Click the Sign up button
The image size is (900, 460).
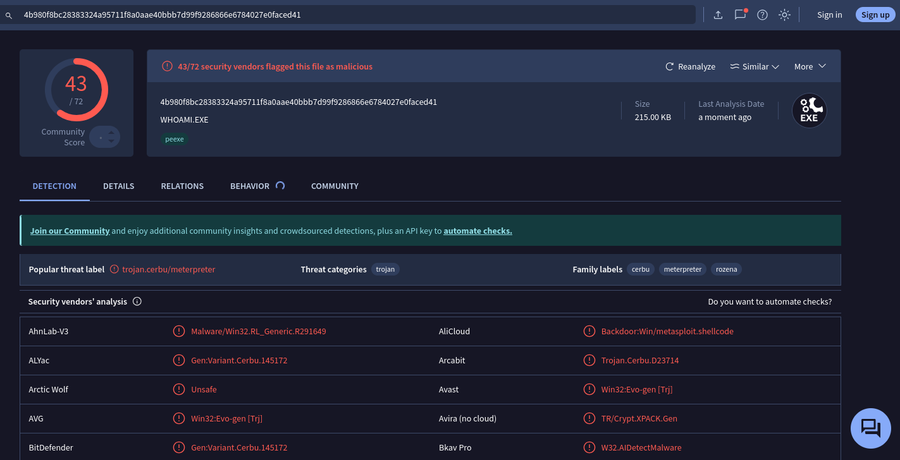click(875, 15)
